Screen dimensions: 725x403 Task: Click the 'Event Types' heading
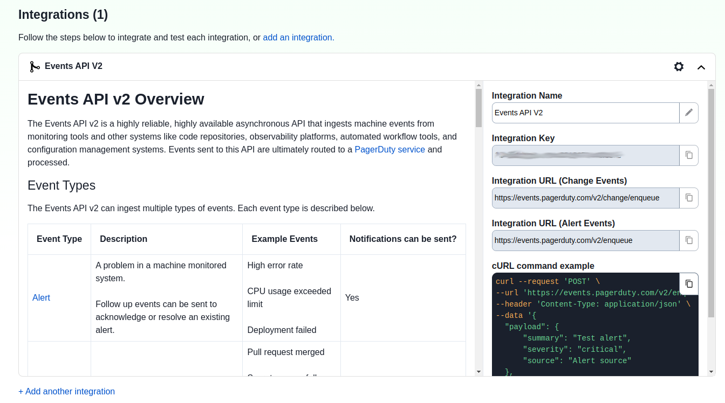61,186
